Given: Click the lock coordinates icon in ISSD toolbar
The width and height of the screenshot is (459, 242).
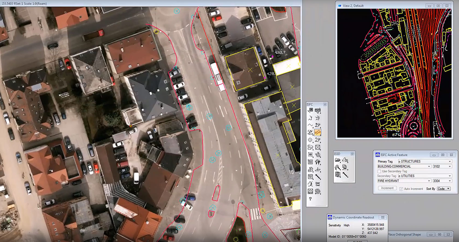Looking at the screenshot, I should [345, 160].
